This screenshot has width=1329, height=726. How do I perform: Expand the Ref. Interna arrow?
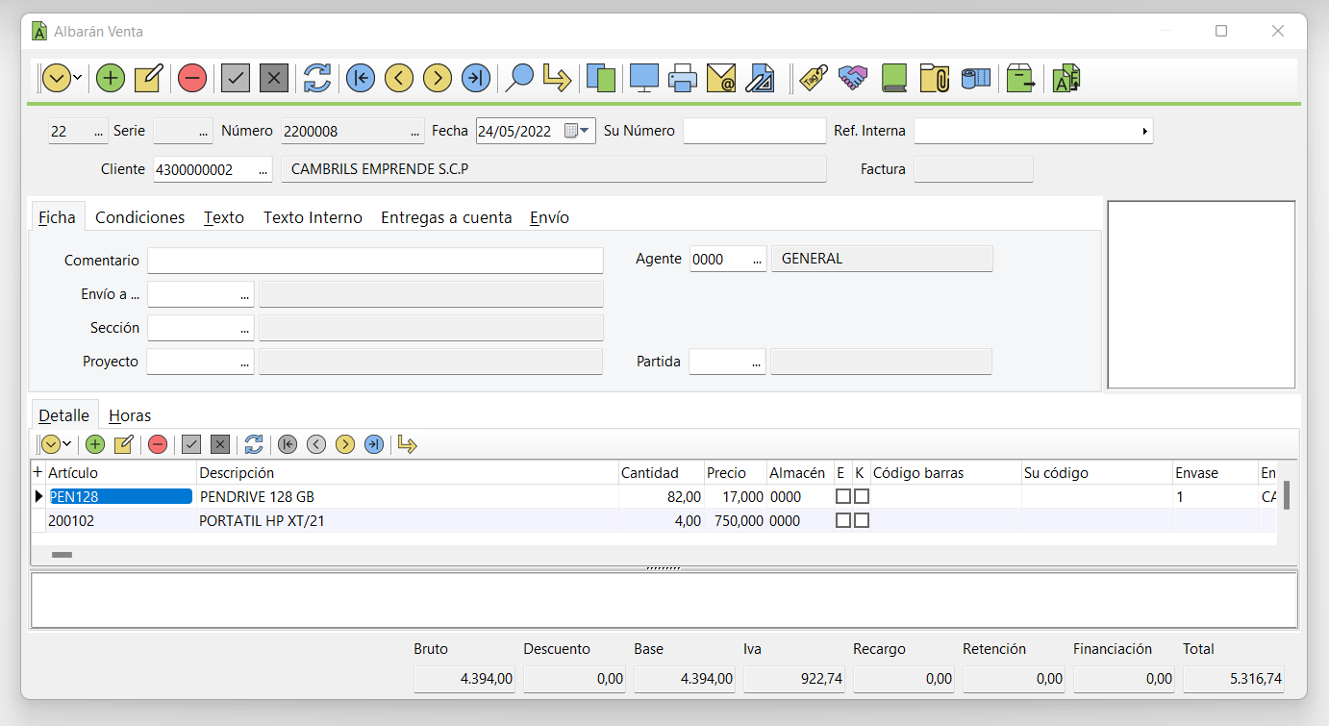[x=1144, y=131]
